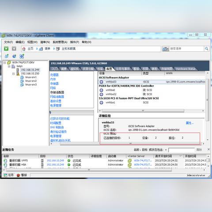Open the 文件(F) menu
212x212 pixels.
[8, 42]
